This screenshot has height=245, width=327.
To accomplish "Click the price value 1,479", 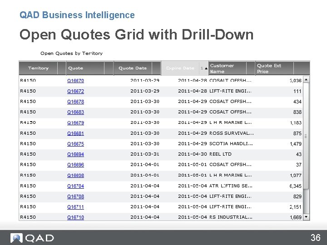I will pos(296,144).
